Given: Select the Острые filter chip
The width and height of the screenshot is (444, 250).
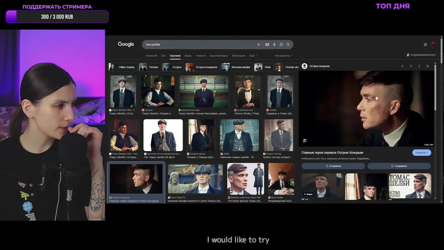Looking at the screenshot, I should (172, 67).
